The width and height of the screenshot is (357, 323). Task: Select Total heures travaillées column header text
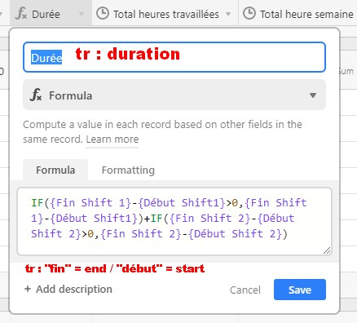(166, 14)
